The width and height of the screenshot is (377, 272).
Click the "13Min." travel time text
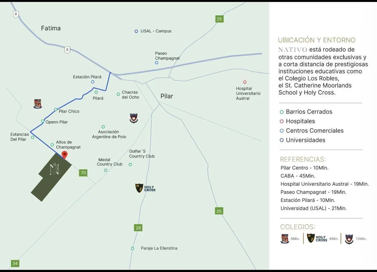click(361, 239)
